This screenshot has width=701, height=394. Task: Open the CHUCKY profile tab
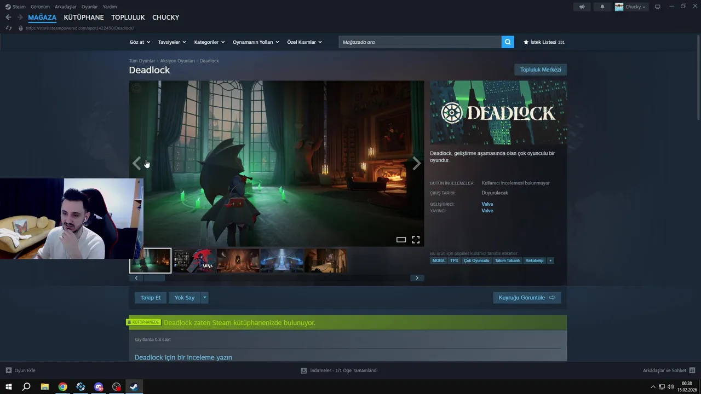click(166, 18)
